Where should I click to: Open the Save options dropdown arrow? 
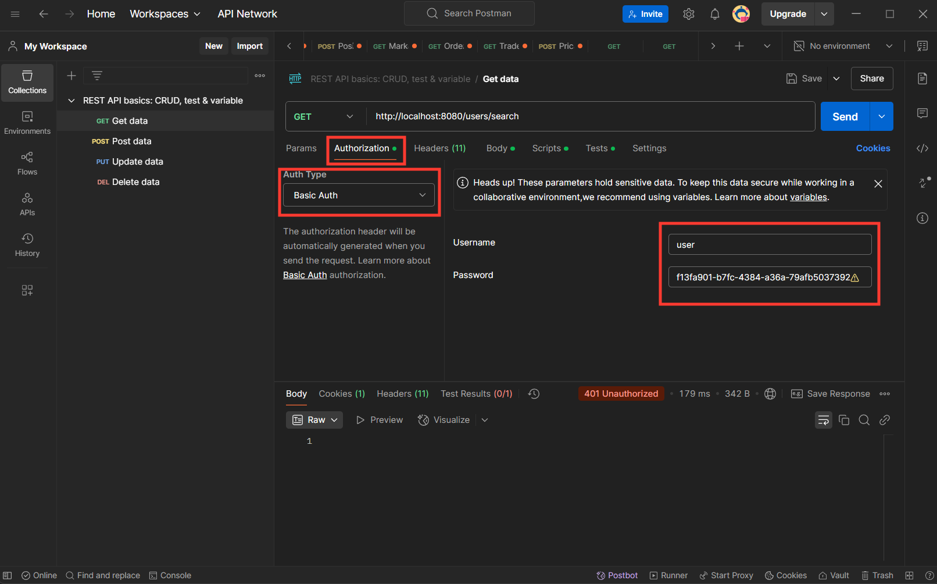point(836,79)
